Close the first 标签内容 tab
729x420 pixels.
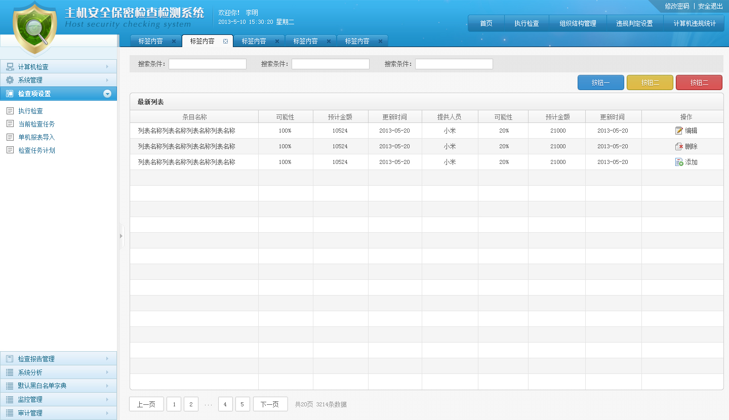pos(174,41)
